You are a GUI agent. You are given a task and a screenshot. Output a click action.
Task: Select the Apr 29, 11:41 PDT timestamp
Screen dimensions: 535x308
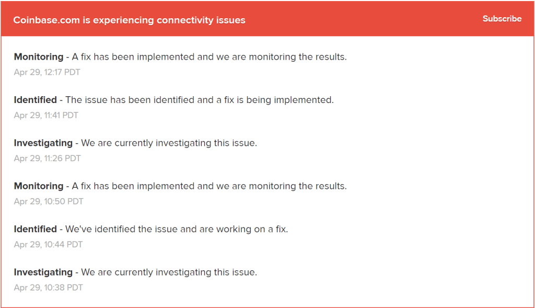click(x=47, y=115)
